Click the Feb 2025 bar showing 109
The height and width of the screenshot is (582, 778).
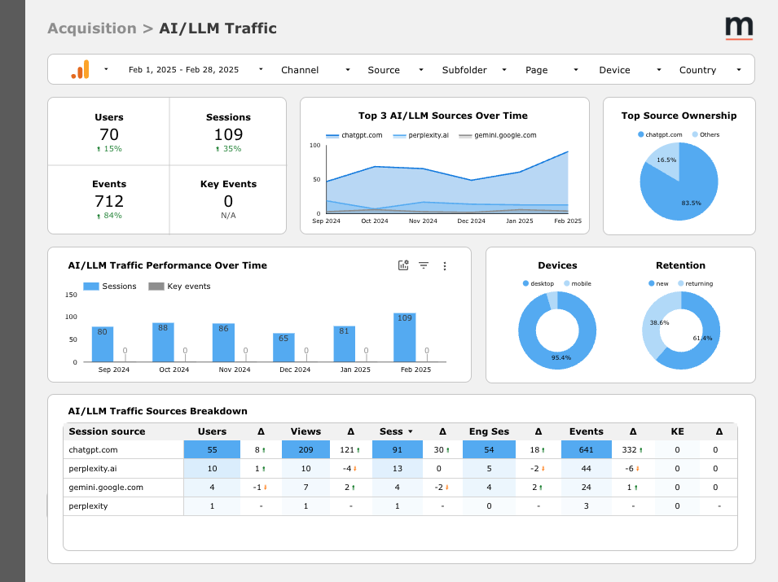pyautogui.click(x=404, y=338)
